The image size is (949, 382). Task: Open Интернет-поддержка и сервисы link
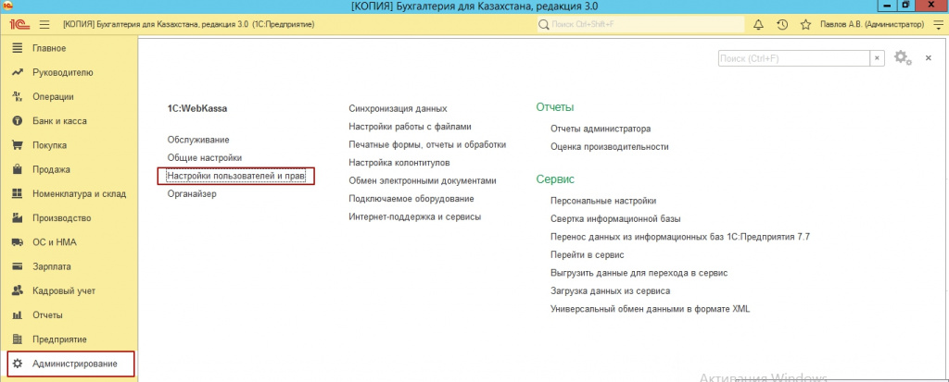(414, 216)
